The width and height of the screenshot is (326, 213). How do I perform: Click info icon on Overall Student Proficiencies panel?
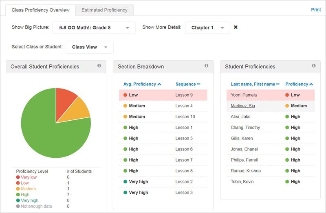coord(99,66)
